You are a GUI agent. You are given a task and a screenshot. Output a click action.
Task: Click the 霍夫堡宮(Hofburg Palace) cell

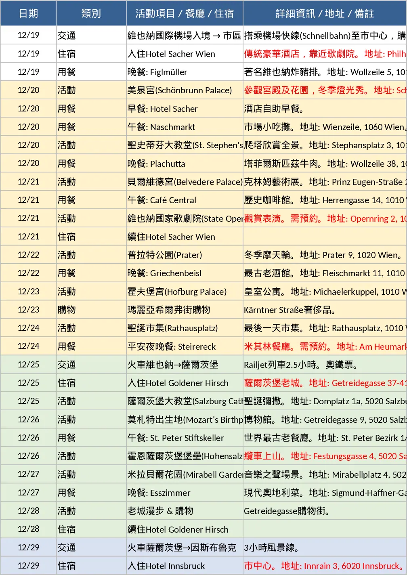point(185,292)
